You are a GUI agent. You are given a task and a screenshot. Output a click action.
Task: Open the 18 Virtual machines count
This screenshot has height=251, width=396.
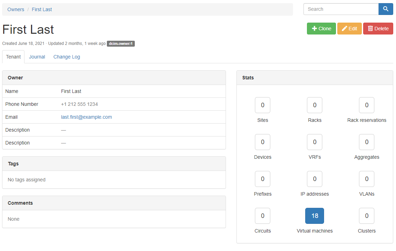point(315,216)
